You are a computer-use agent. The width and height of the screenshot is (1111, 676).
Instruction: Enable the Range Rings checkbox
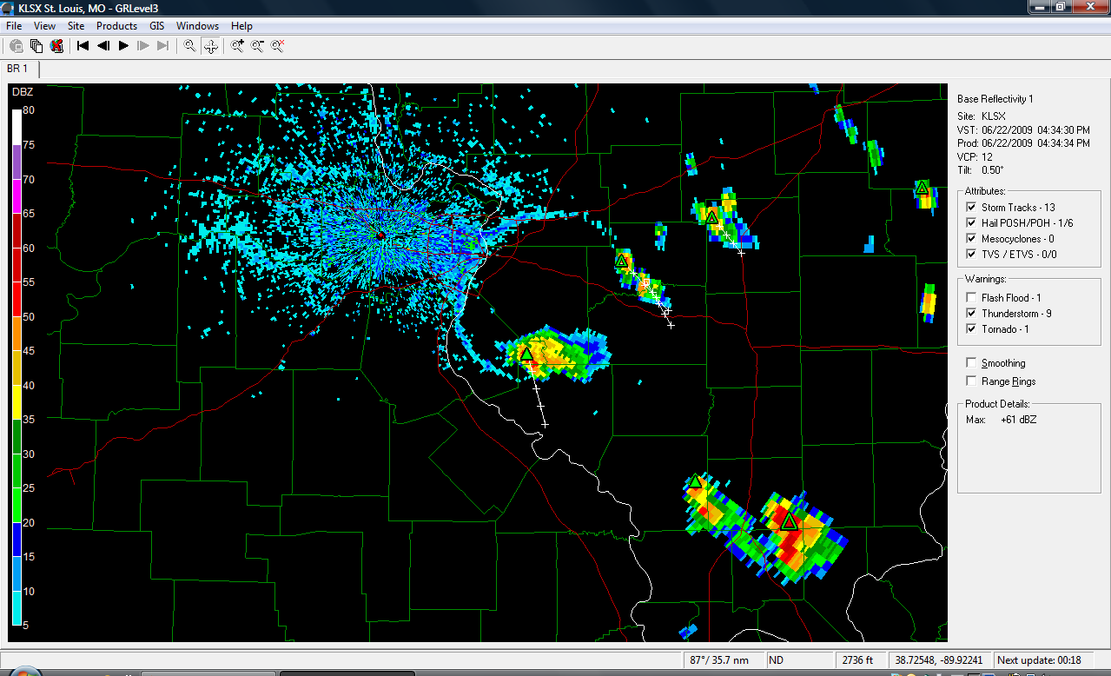click(x=971, y=381)
